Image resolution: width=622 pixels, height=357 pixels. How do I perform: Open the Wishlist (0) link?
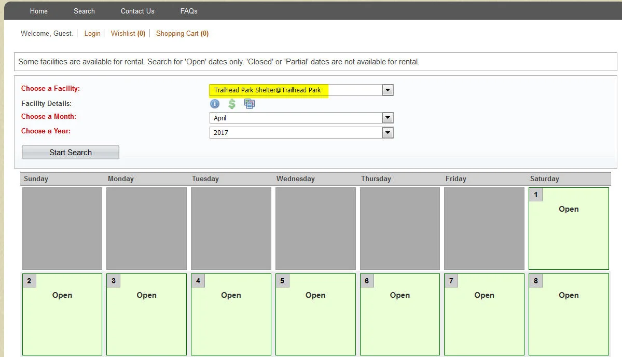128,33
